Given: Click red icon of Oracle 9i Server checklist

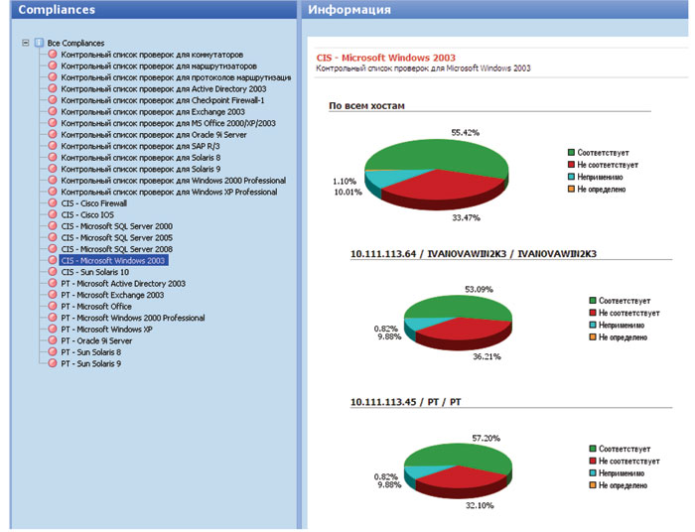Looking at the screenshot, I should [53, 134].
